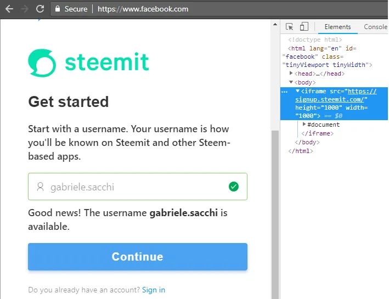This screenshot has width=389, height=299.
Task: Click the "Get started" heading
Action: coord(69,101)
